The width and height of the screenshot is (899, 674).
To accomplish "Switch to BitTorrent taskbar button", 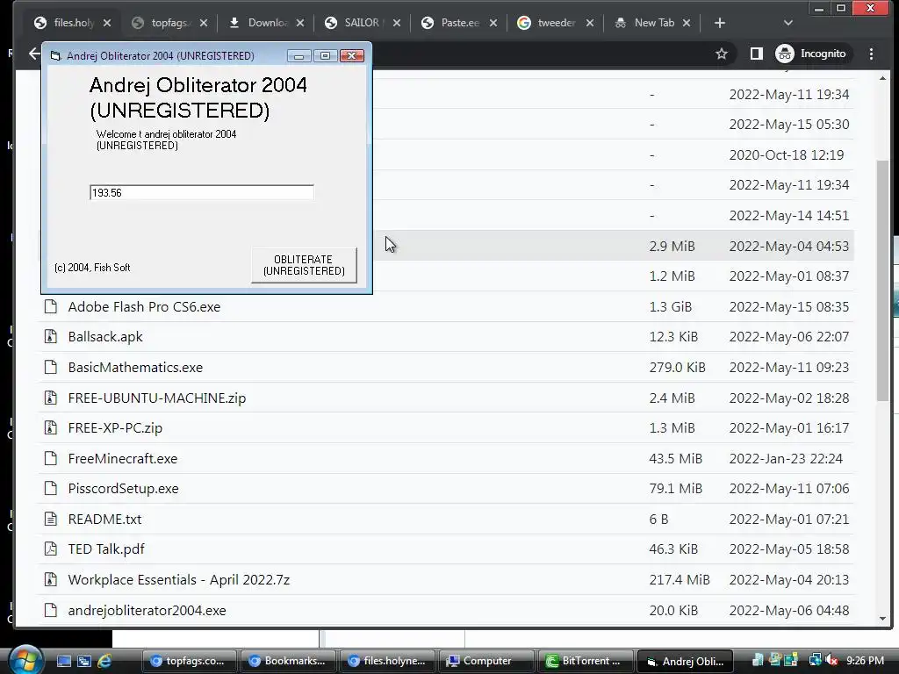I will [586, 661].
